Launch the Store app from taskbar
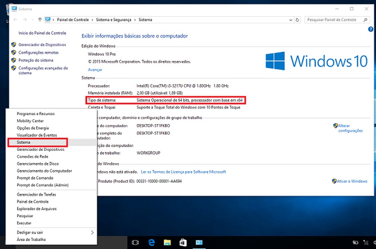The width and height of the screenshot is (376, 249). click(183, 242)
